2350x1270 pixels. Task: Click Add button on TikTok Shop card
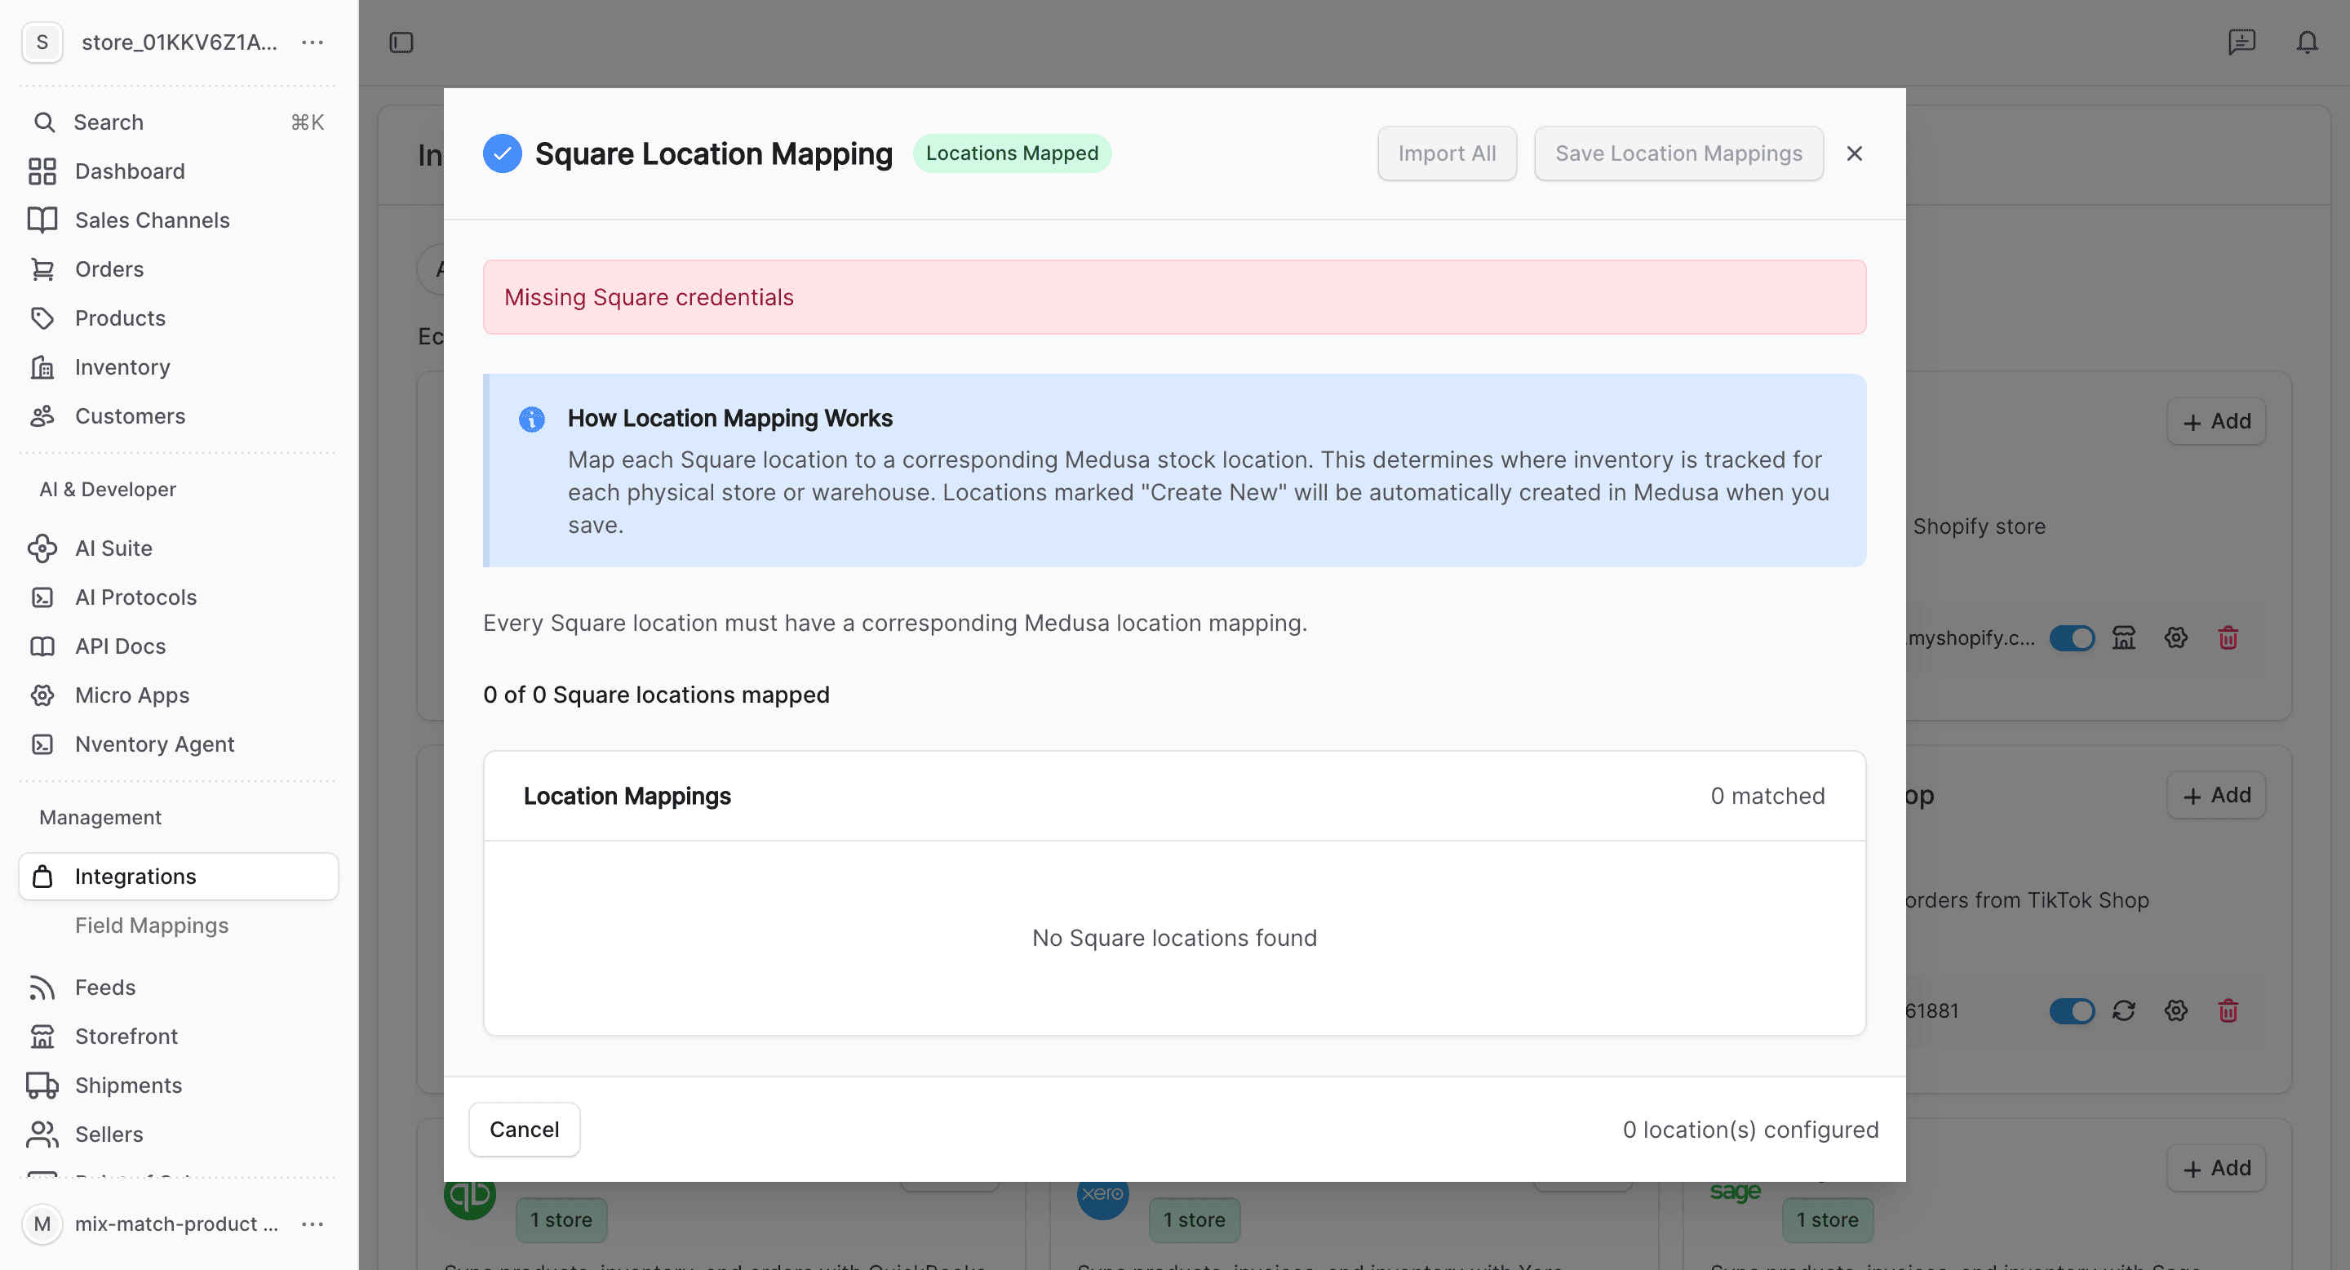(2216, 796)
